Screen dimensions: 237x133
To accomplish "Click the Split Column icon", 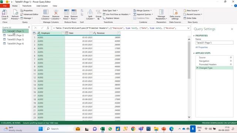I will [90, 12].
